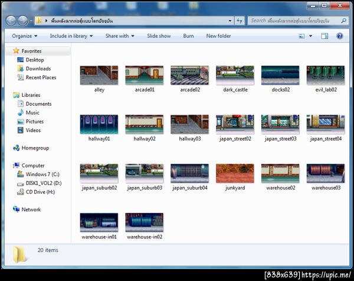Image resolution: width=354 pixels, height=281 pixels.
Task: Create a New folder
Action: point(218,36)
